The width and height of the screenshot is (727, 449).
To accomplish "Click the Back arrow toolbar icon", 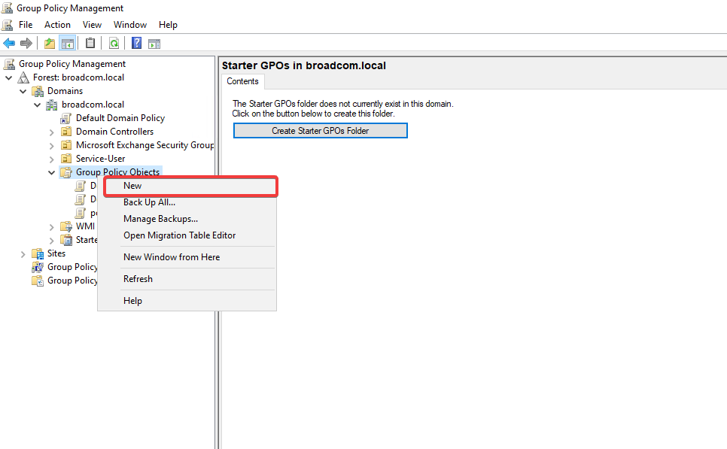I will click(x=9, y=43).
